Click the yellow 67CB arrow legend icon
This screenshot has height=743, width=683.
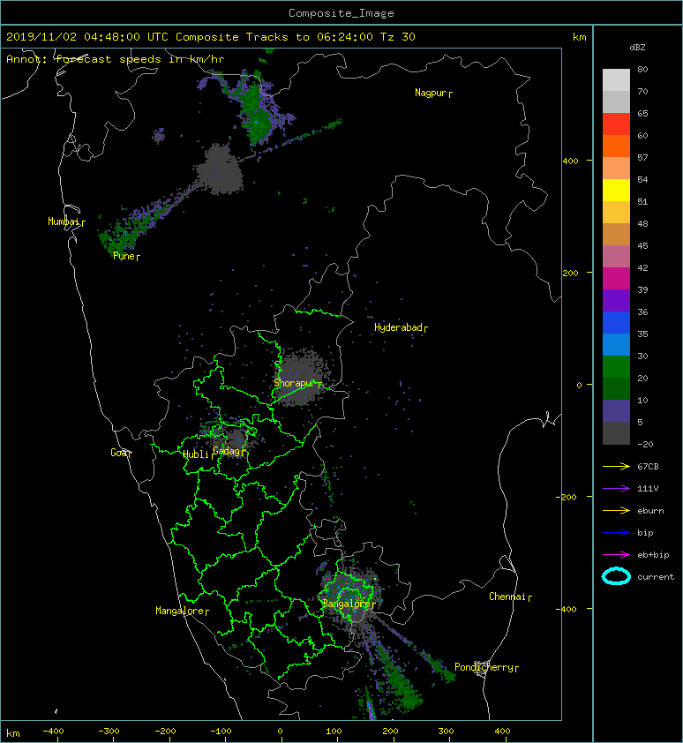tap(616, 467)
